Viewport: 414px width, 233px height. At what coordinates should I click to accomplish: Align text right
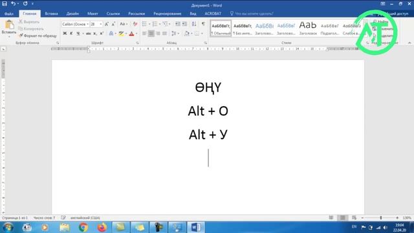pos(158,34)
